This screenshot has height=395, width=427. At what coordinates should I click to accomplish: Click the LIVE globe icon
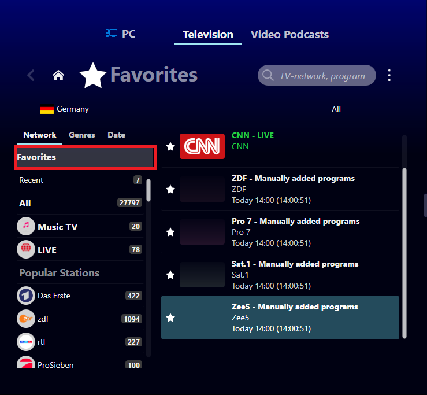(26, 249)
